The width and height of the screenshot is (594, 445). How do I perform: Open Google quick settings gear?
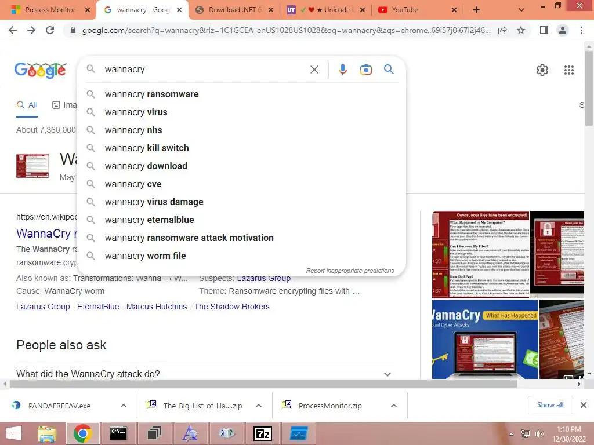542,70
